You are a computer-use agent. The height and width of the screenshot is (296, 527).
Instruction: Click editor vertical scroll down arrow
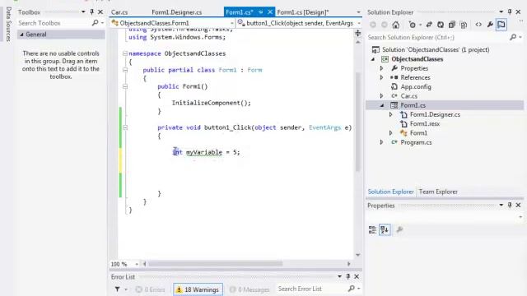click(358, 255)
